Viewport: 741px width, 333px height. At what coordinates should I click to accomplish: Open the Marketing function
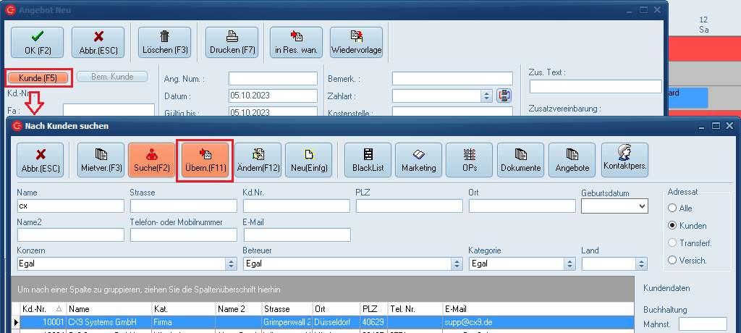click(419, 160)
